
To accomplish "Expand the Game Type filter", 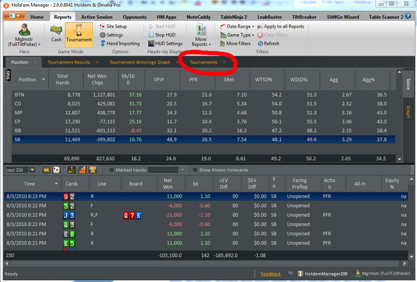I will [x=237, y=35].
